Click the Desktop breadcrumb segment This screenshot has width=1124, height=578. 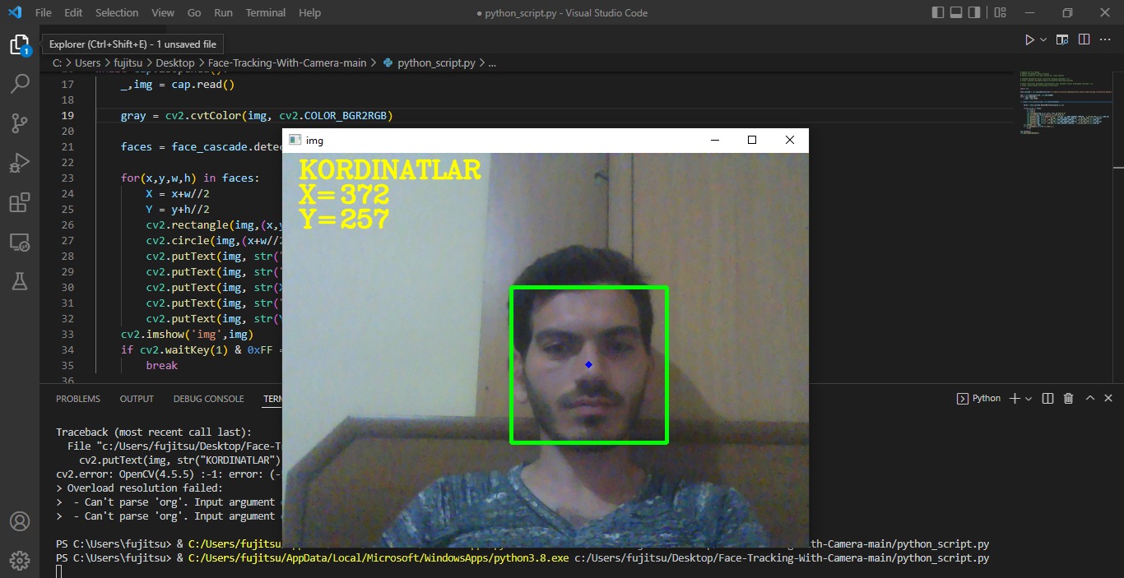[x=176, y=62]
